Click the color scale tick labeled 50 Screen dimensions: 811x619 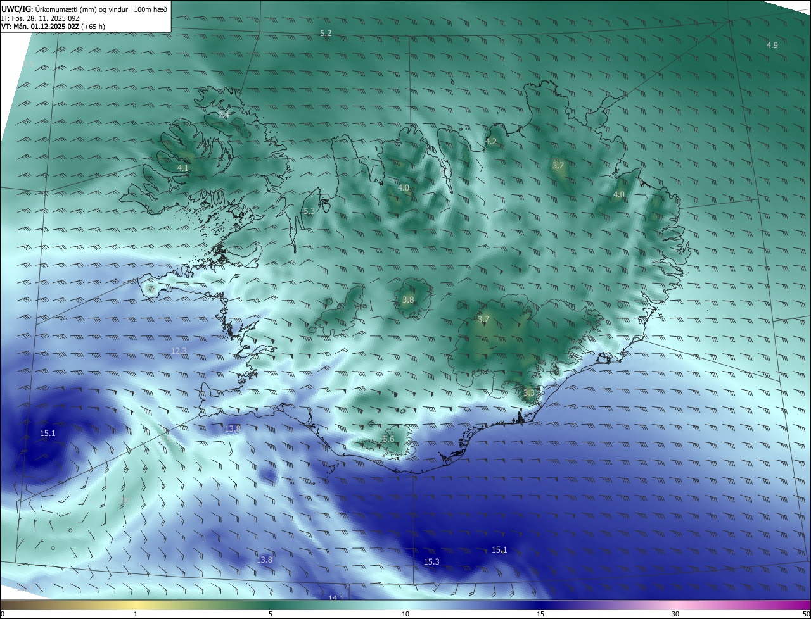(x=805, y=614)
